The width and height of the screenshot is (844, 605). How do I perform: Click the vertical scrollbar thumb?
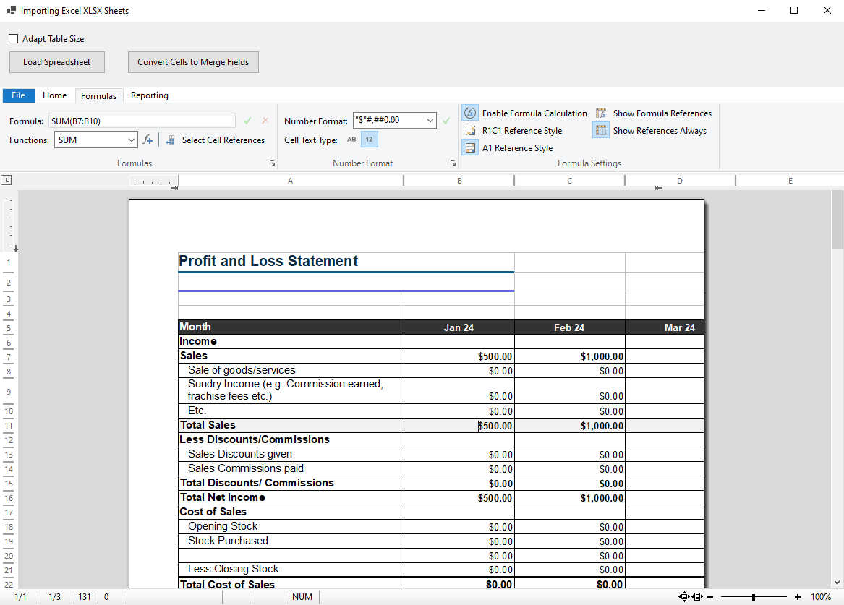(837, 220)
